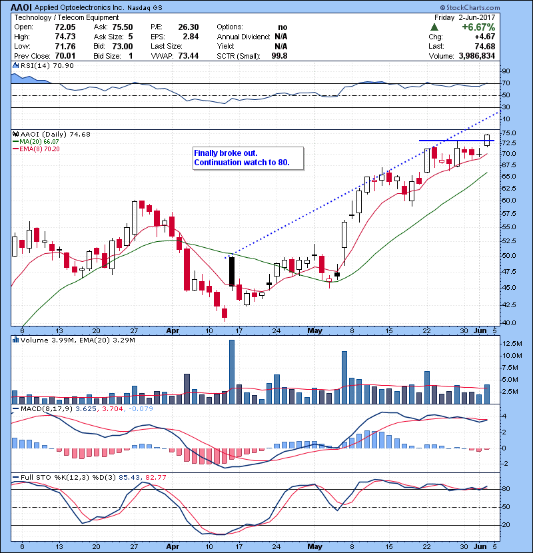Click the MACD histogram value -0.079
The height and width of the screenshot is (553, 533).
pyautogui.click(x=141, y=409)
